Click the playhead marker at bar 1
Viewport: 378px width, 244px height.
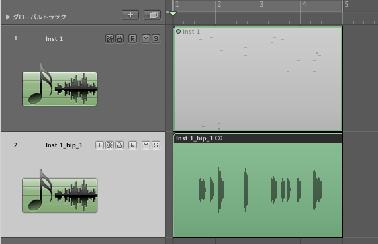point(173,13)
